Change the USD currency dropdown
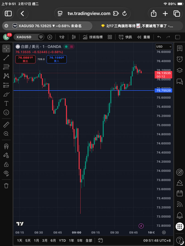The height and width of the screenshot is (246, 185). (164, 46)
